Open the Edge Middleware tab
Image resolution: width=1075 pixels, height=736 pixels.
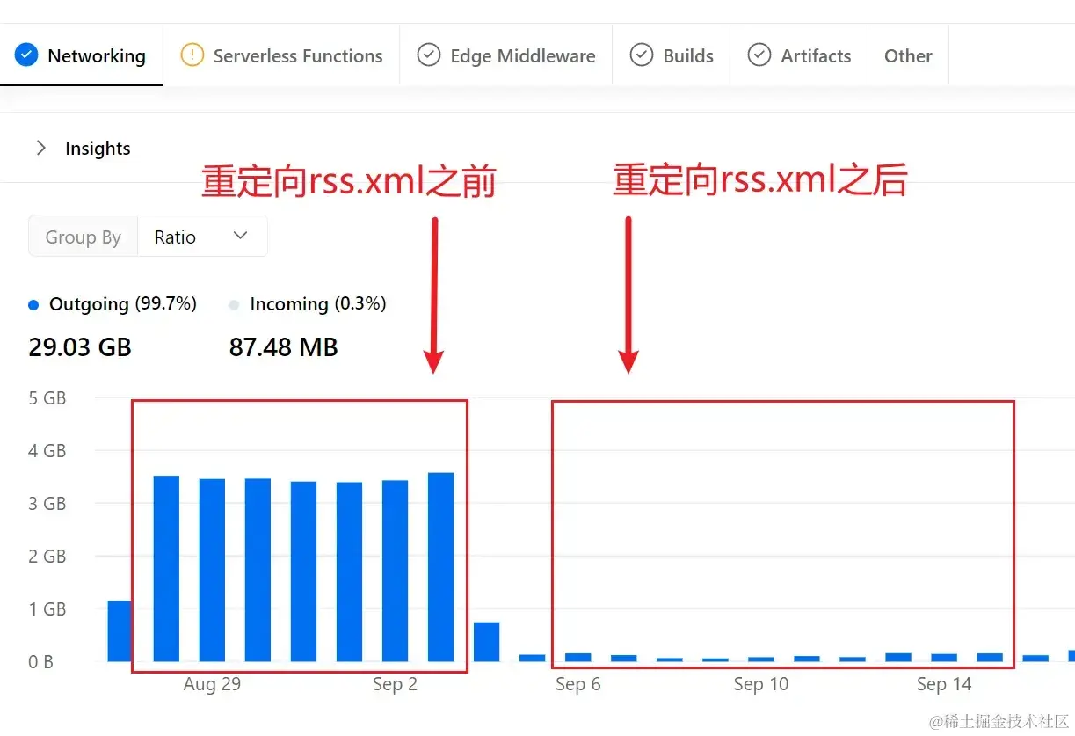(x=505, y=55)
